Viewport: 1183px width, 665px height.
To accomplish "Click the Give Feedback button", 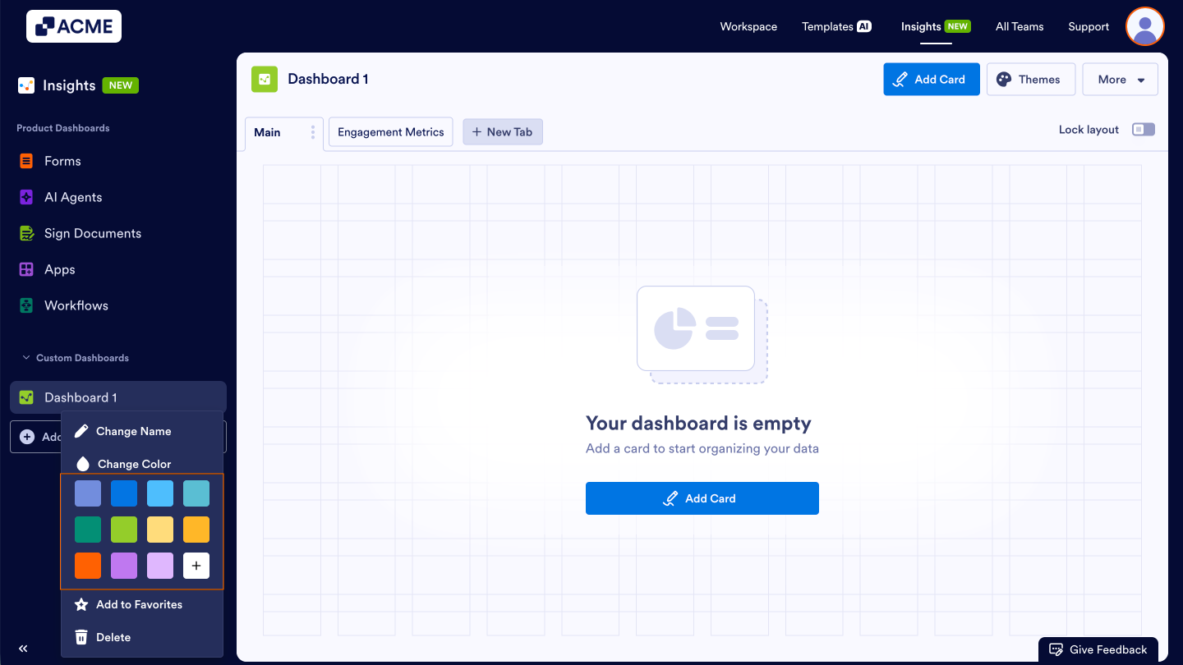I will pos(1098,649).
